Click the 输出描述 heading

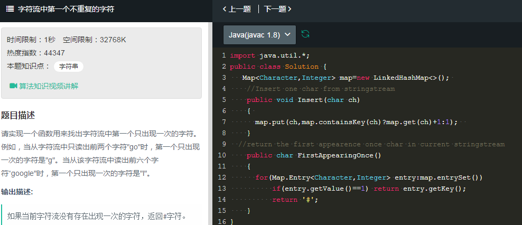[17, 192]
